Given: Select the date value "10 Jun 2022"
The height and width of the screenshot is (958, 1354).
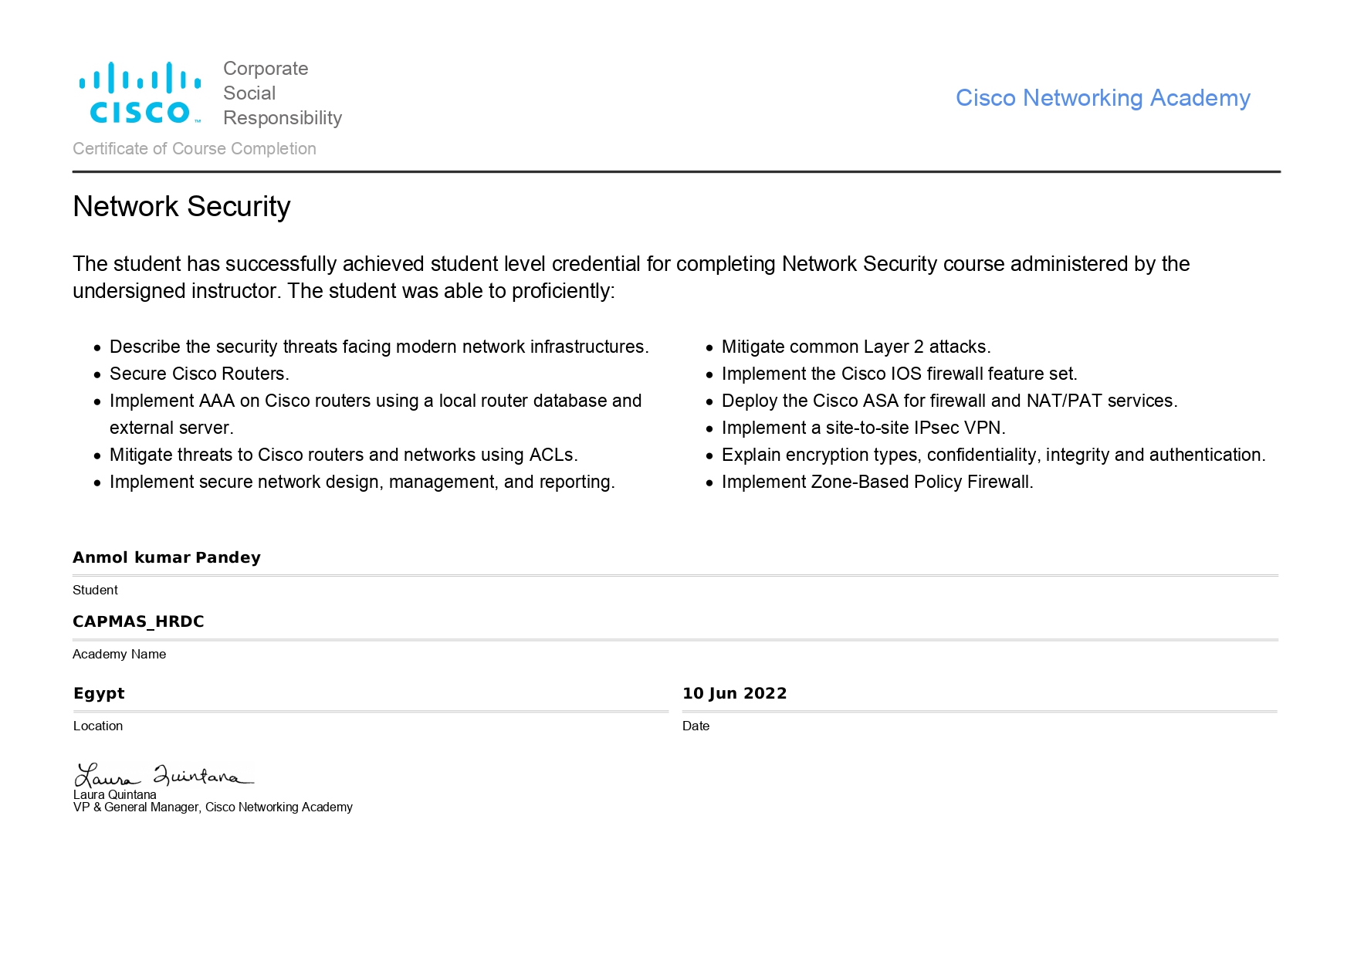Looking at the screenshot, I should pos(735,693).
